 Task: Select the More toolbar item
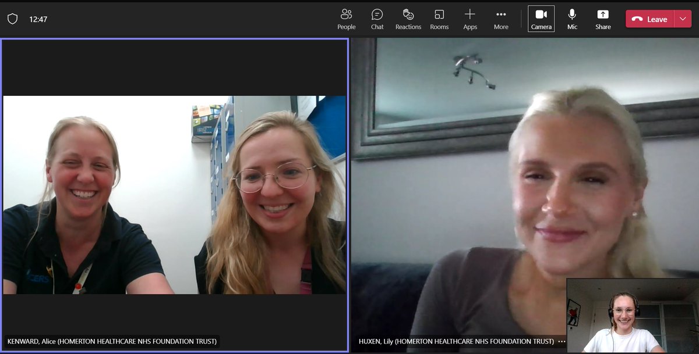coord(500,18)
